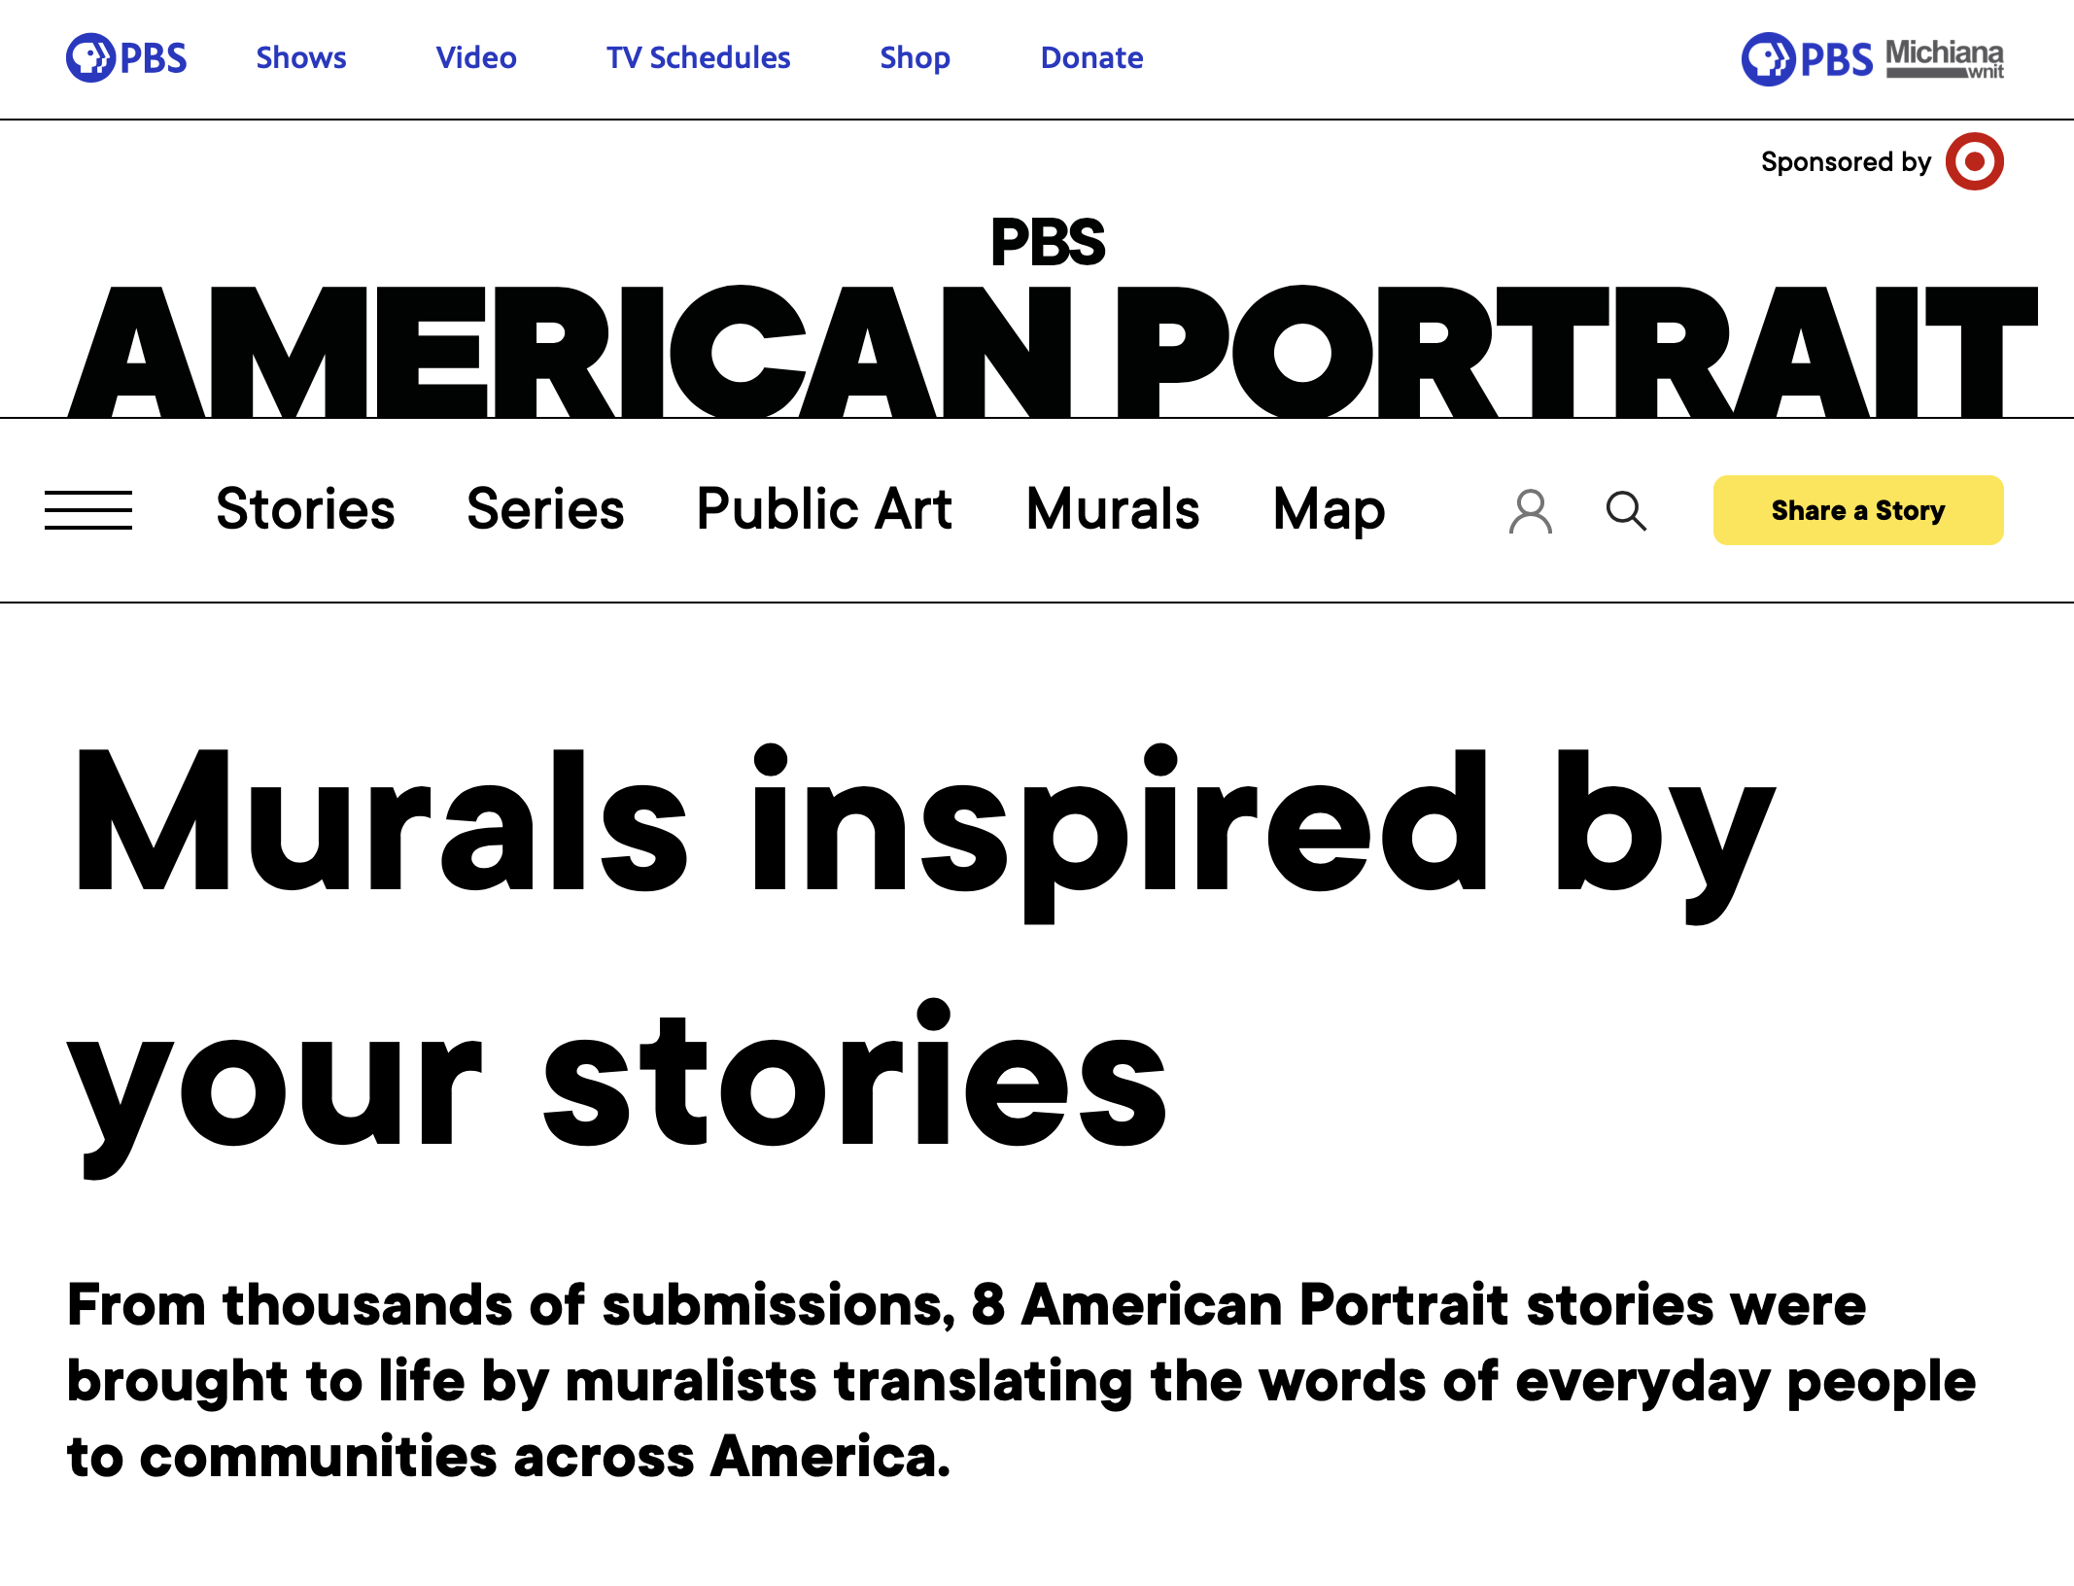Open the hamburger menu icon
Image resolution: width=2074 pixels, height=1586 pixels.
point(88,510)
